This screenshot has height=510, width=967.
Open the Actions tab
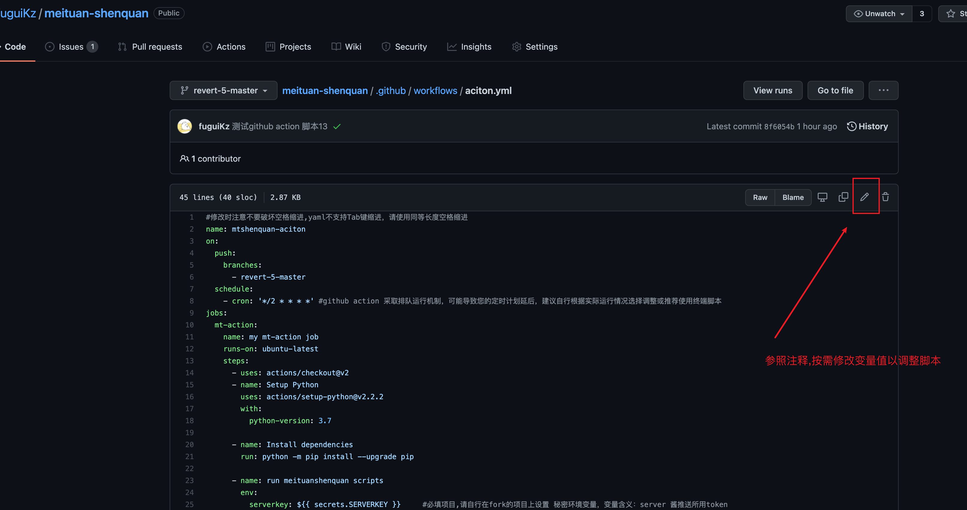click(x=224, y=47)
